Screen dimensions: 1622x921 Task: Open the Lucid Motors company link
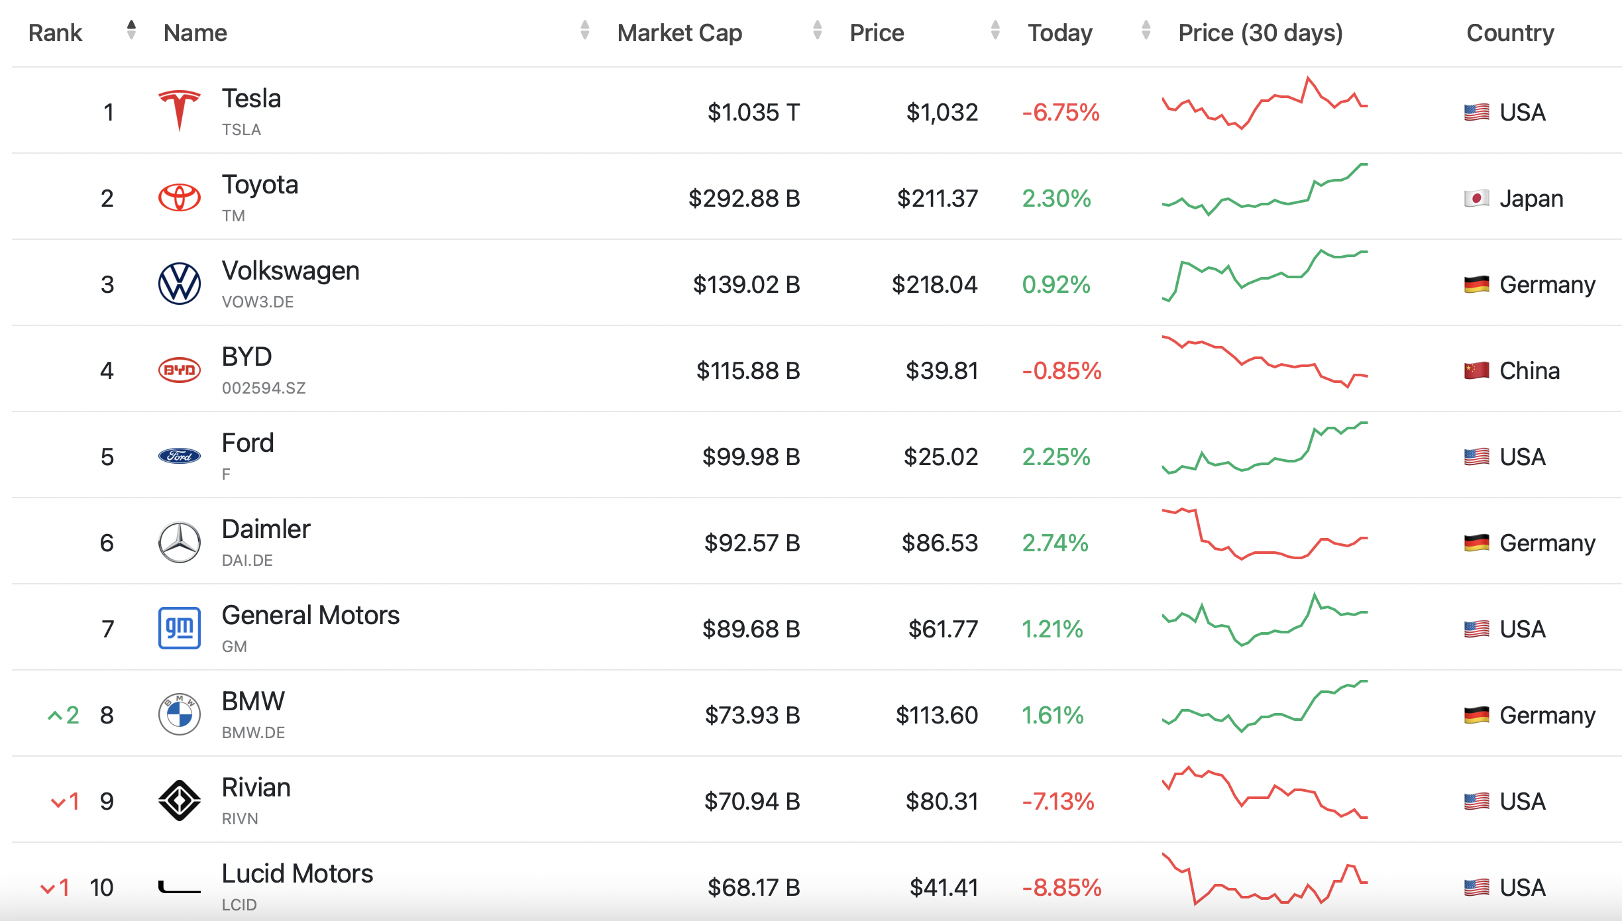click(x=297, y=873)
